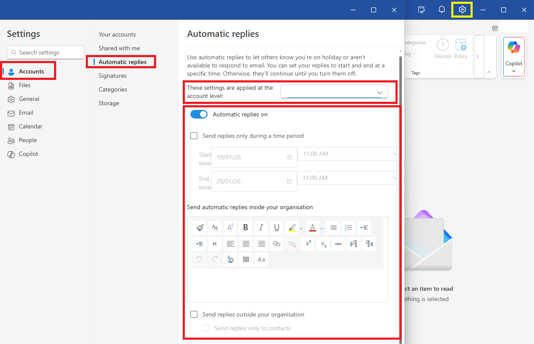Click the Search settings input field
534x344 pixels.
(x=45, y=52)
